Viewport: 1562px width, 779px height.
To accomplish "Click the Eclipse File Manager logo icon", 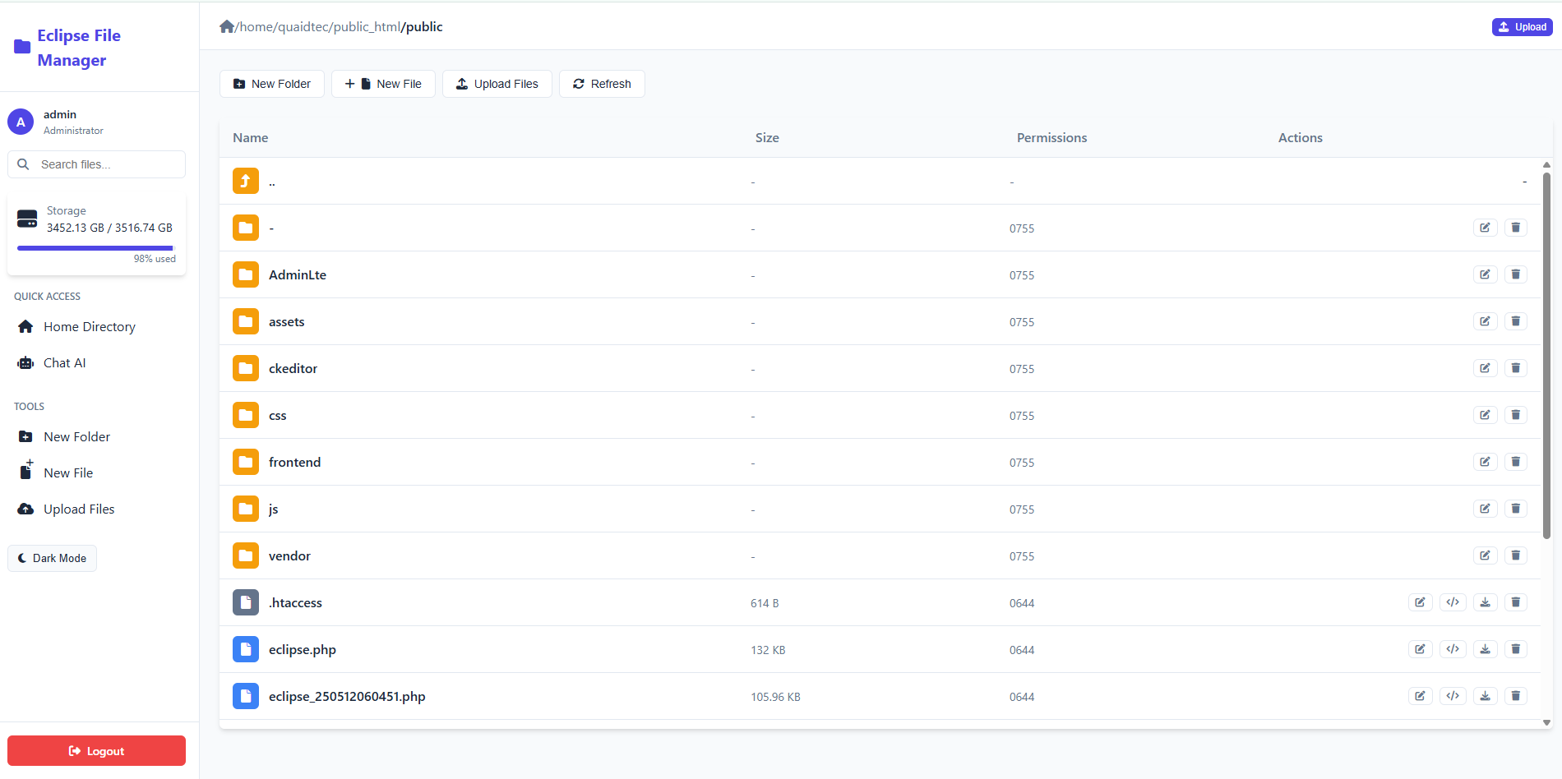I will click(21, 47).
